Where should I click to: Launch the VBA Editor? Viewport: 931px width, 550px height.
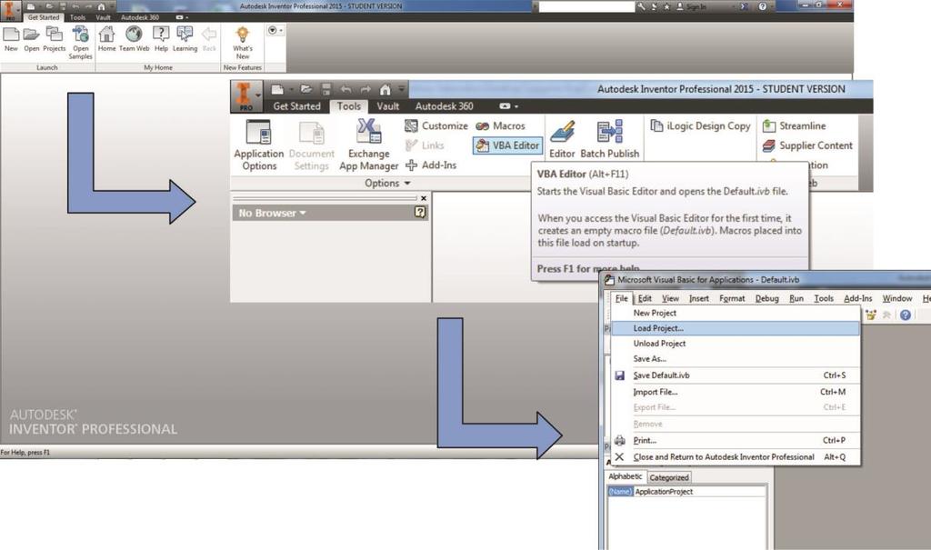pos(507,145)
